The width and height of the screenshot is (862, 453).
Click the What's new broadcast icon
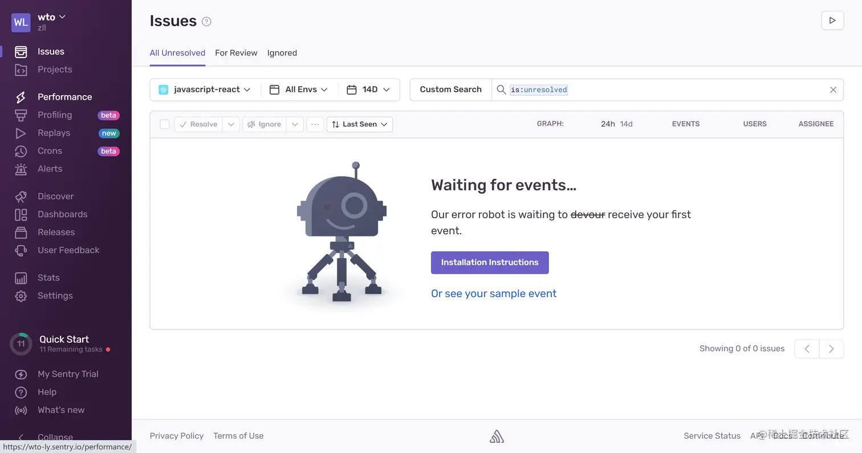tap(21, 410)
